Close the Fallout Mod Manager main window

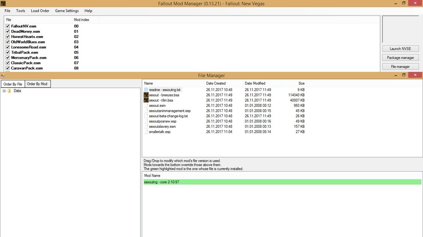pos(415,3)
